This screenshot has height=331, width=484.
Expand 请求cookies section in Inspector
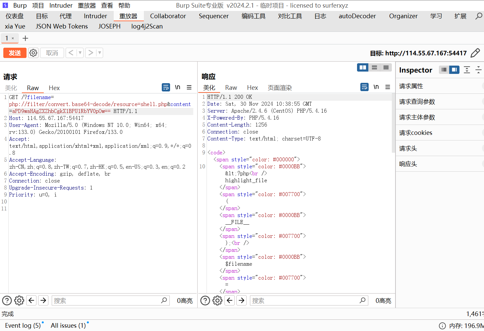coord(440,133)
